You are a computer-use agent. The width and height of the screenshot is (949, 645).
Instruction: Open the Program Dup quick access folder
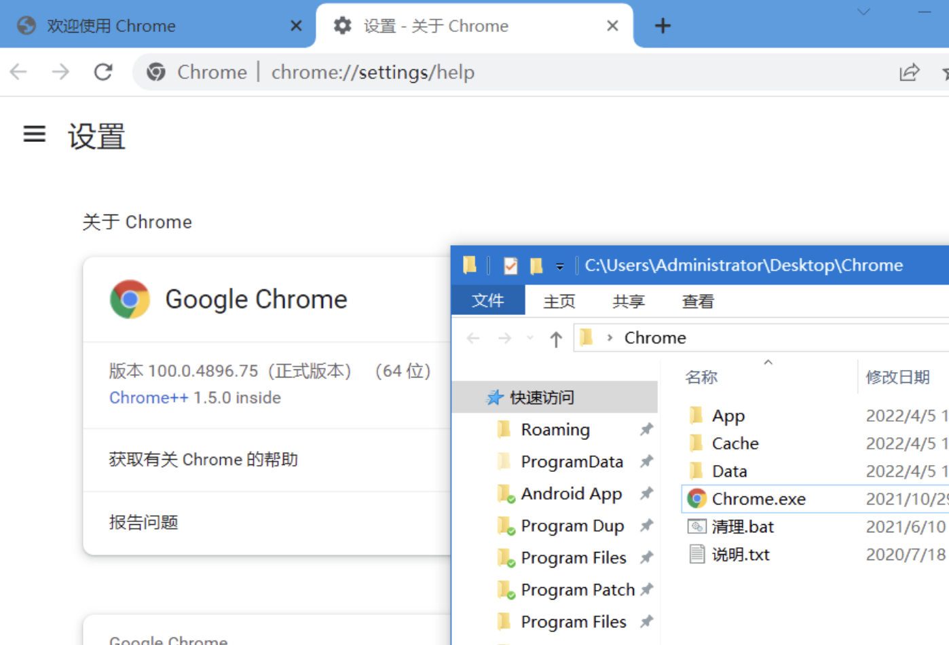click(572, 526)
